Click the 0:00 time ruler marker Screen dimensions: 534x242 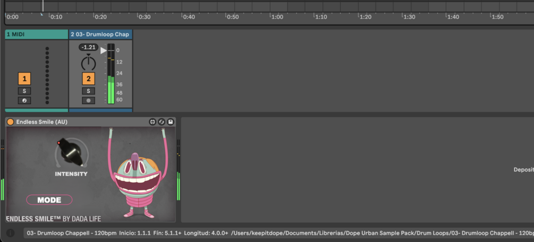click(12, 16)
